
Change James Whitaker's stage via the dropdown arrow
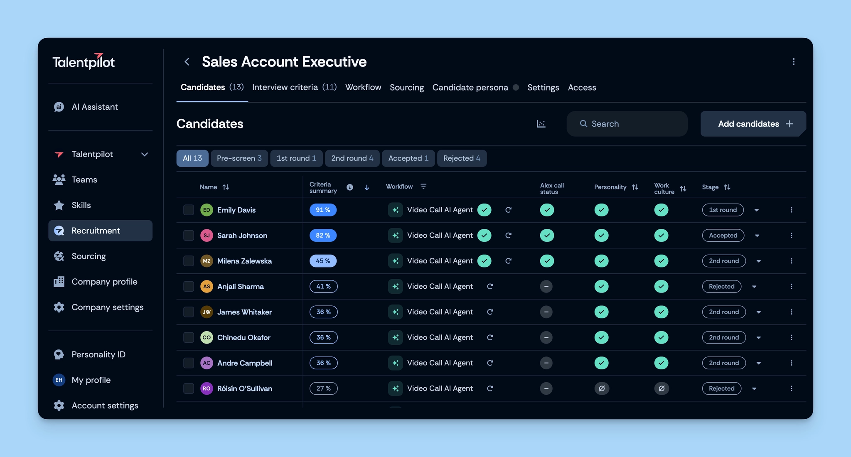tap(758, 312)
